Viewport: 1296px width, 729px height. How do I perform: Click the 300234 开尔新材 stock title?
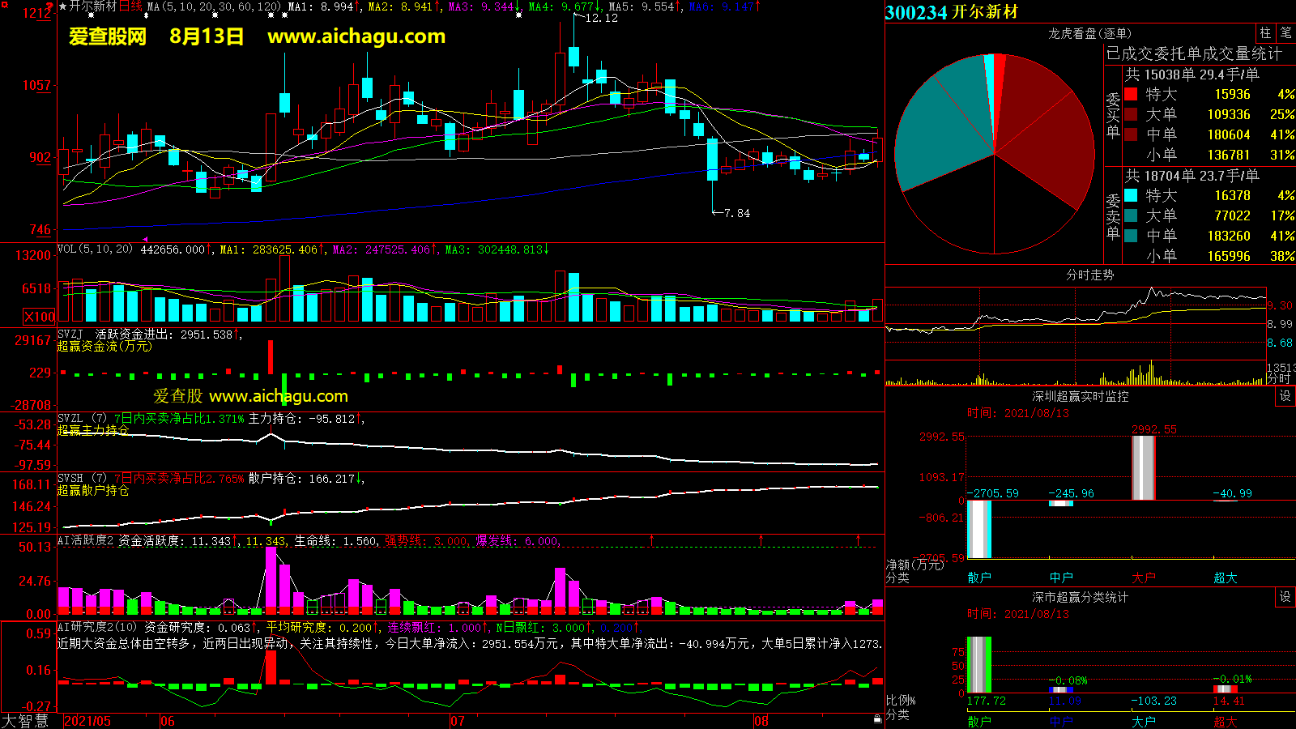click(x=952, y=12)
